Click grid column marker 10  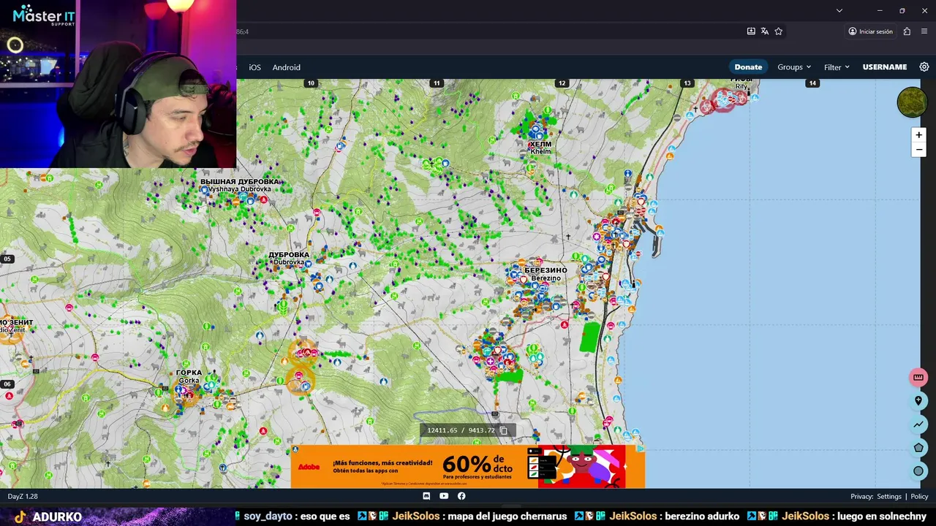[x=311, y=83]
